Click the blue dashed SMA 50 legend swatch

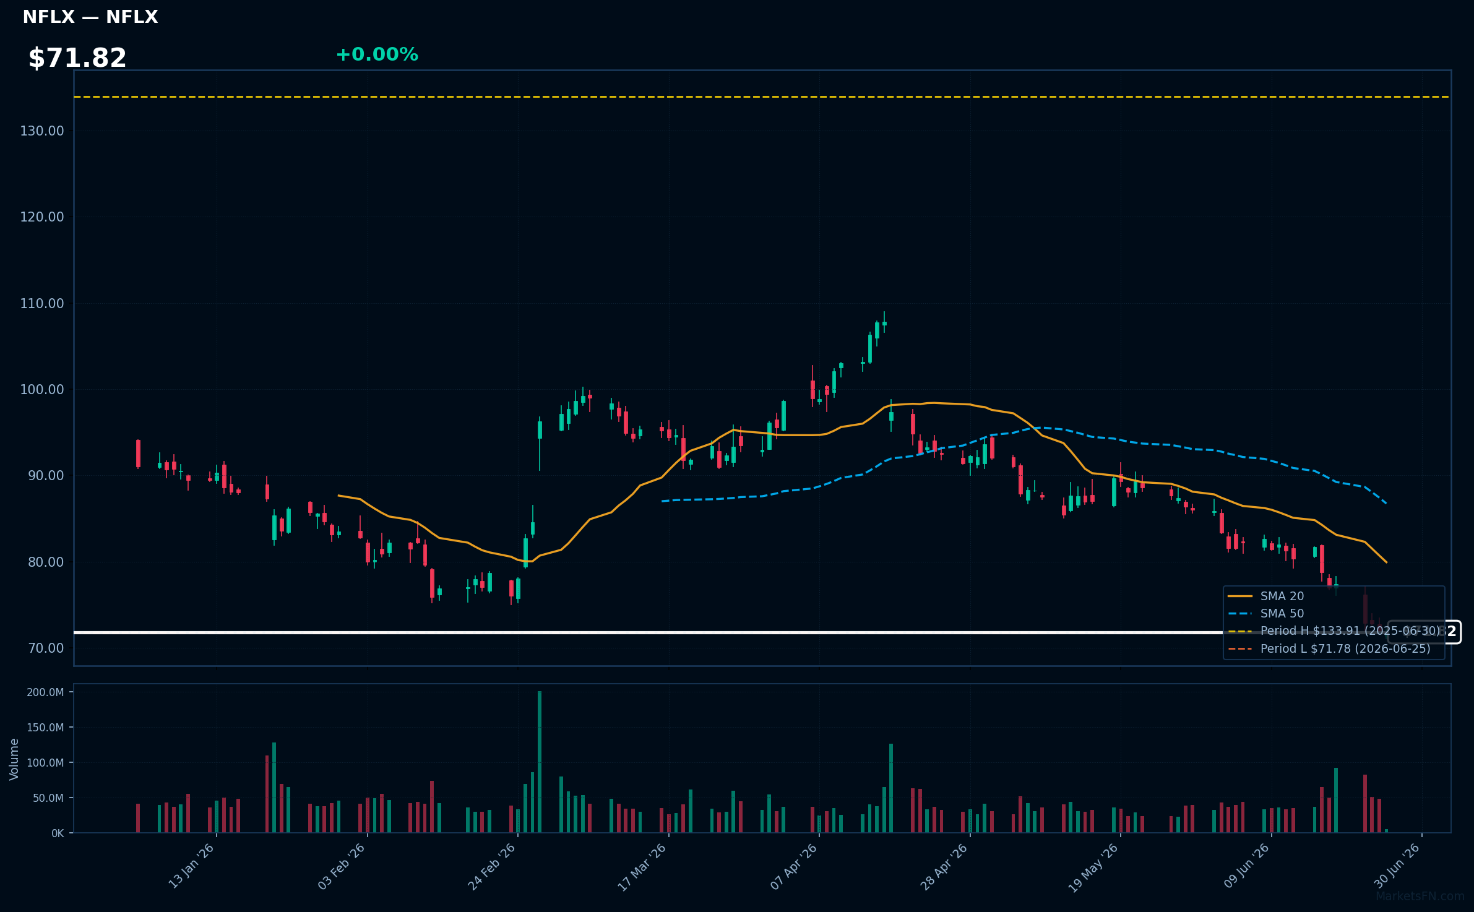coord(1240,614)
